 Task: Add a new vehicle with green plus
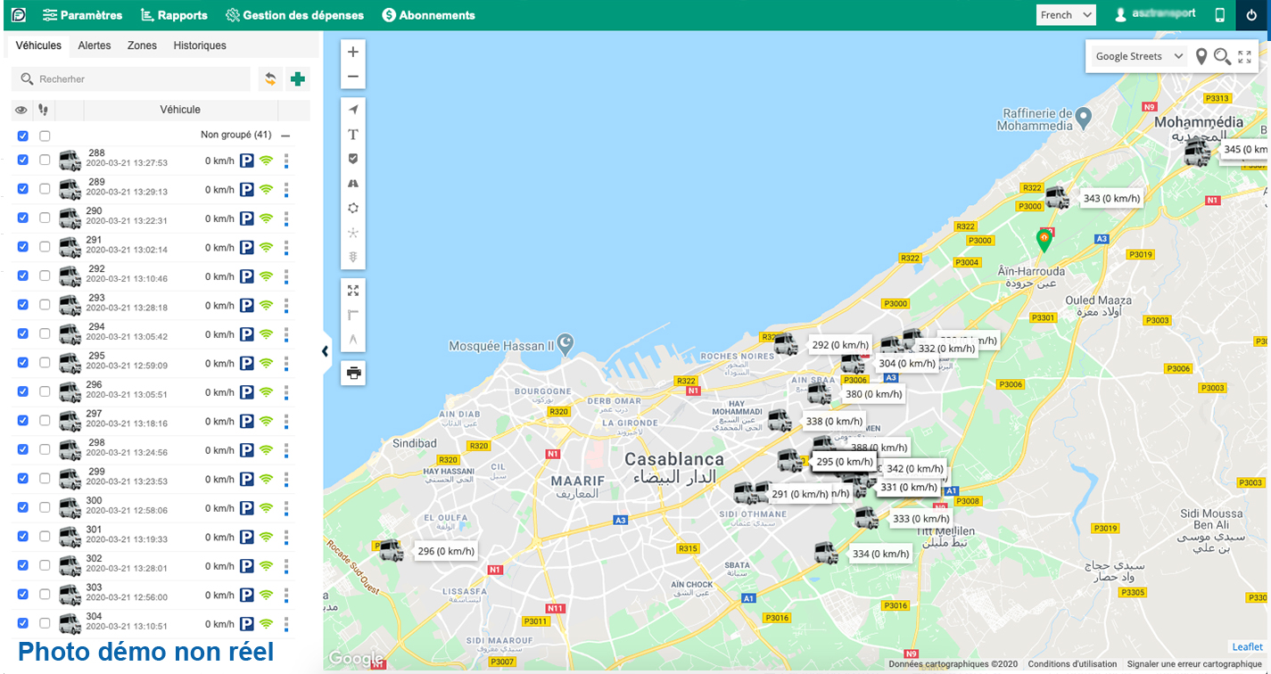(x=298, y=79)
